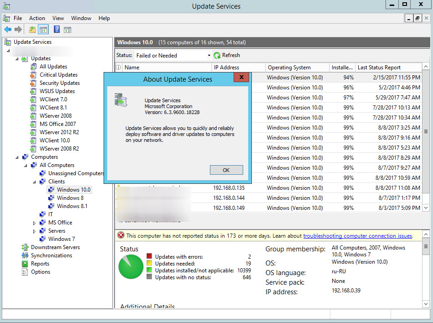433x323 pixels.
Task: Click the Reports green book icon
Action: pos(25,264)
